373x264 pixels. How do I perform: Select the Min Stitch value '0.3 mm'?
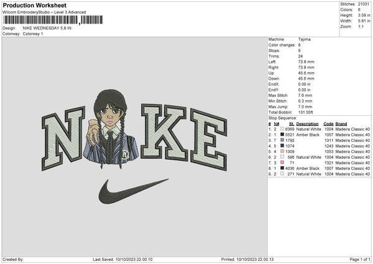[x=305, y=101]
